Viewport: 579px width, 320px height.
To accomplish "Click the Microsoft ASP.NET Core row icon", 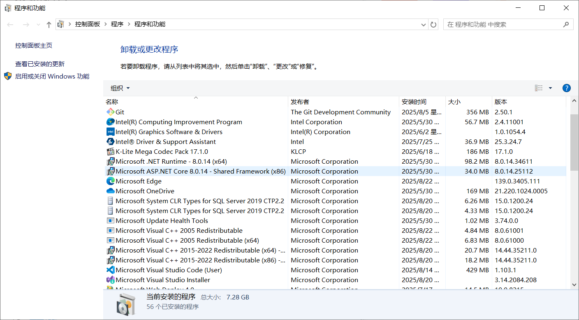I will click(x=110, y=171).
